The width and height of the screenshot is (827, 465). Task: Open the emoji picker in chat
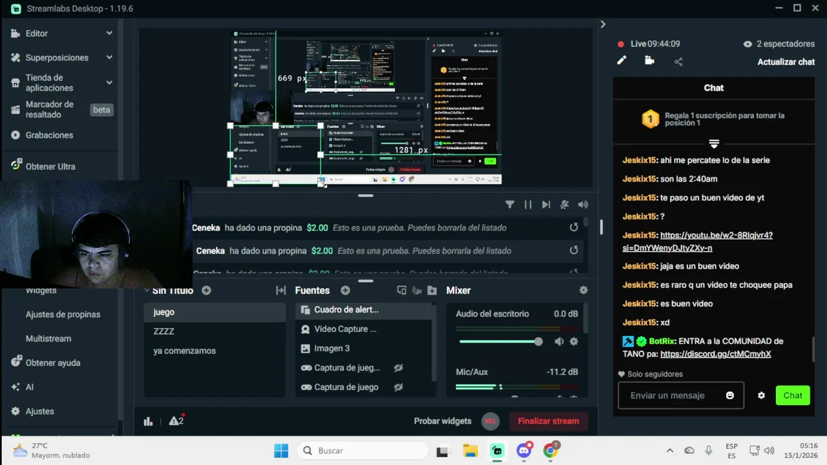coord(730,395)
